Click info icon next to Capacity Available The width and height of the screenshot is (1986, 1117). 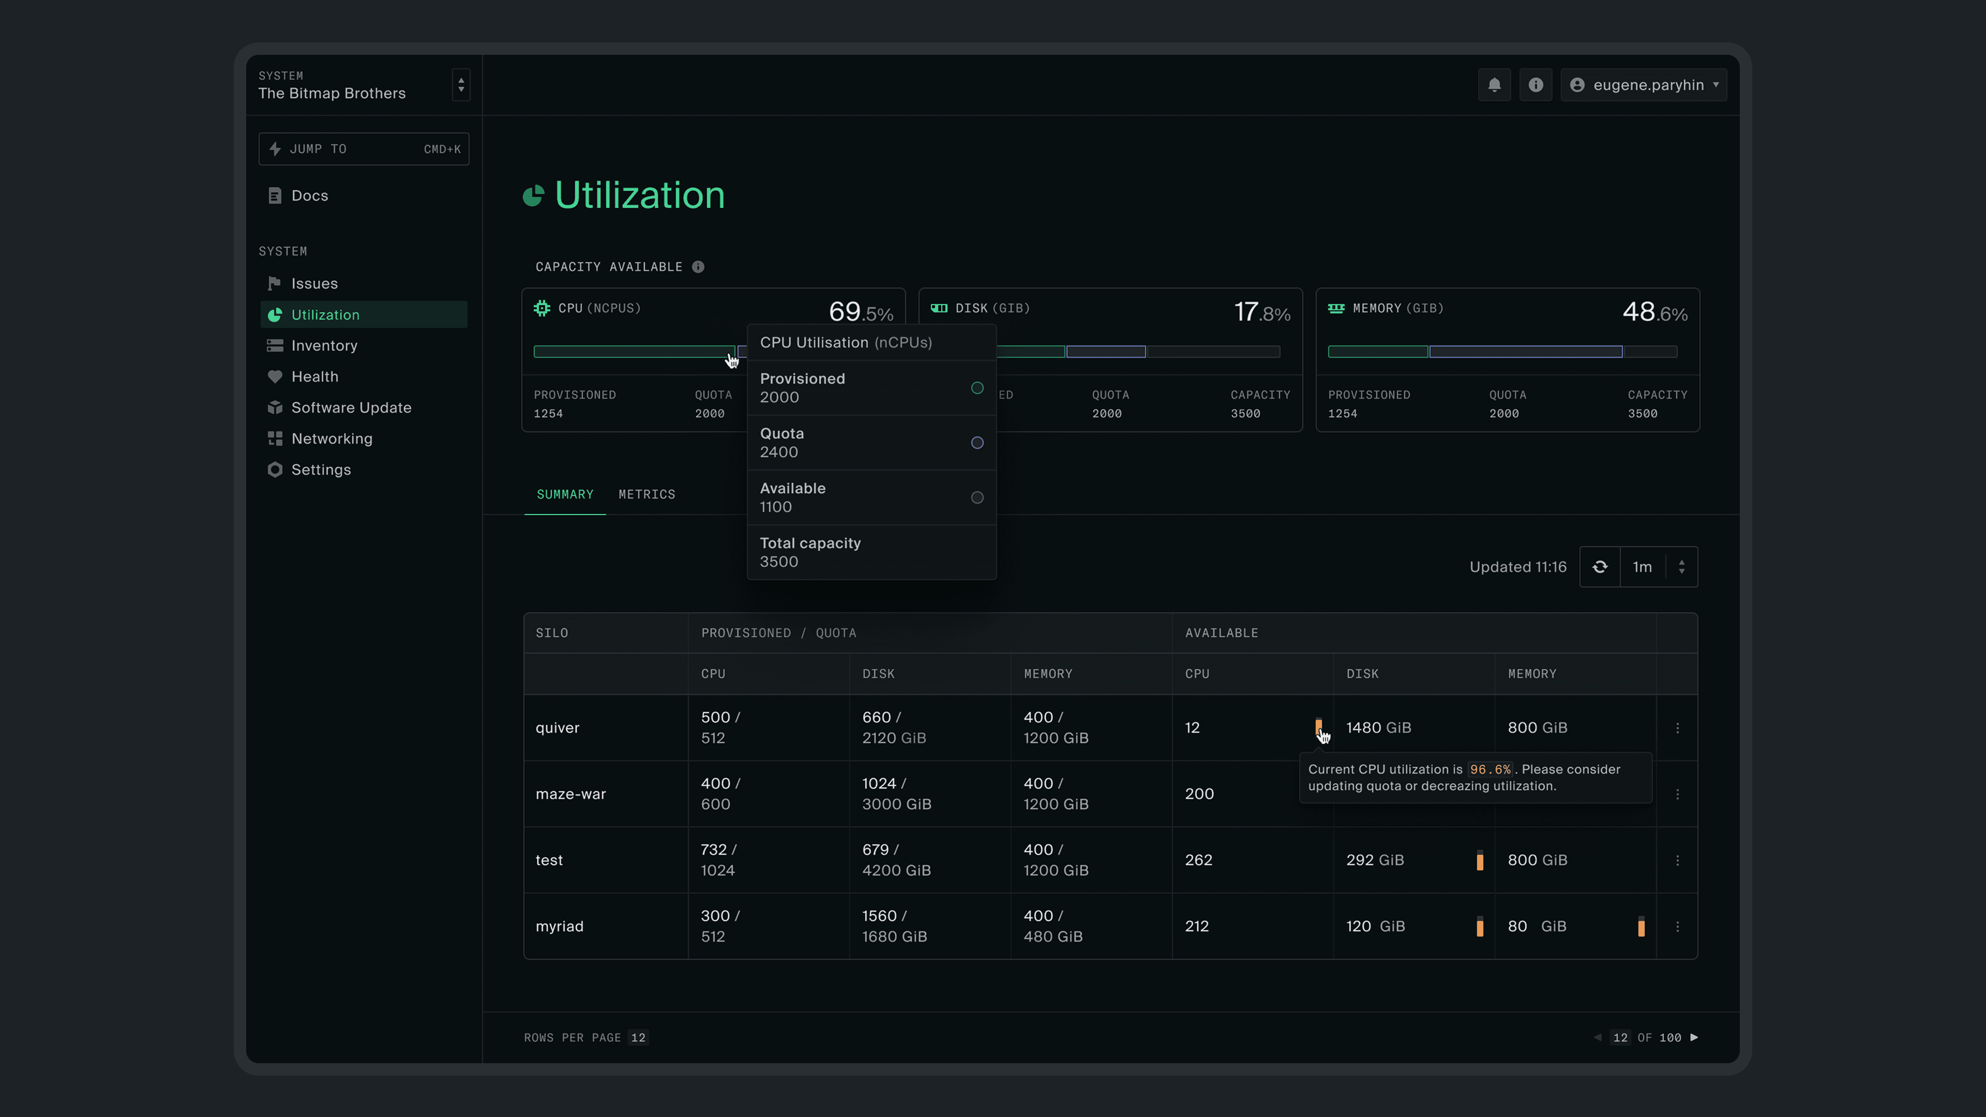click(x=698, y=267)
